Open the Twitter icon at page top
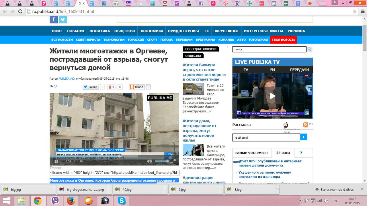 click(63, 20)
